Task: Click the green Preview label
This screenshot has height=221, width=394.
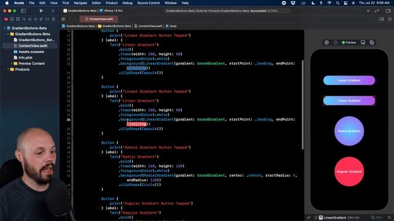Action: click(x=349, y=42)
